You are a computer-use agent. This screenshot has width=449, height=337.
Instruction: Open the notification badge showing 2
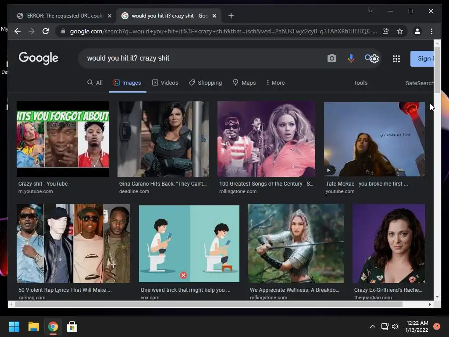click(437, 326)
